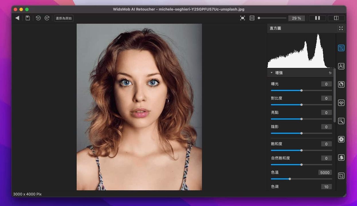Set zoom to actual size 1:1
Viewport: 357px width, 206px height.
[x=252, y=18]
